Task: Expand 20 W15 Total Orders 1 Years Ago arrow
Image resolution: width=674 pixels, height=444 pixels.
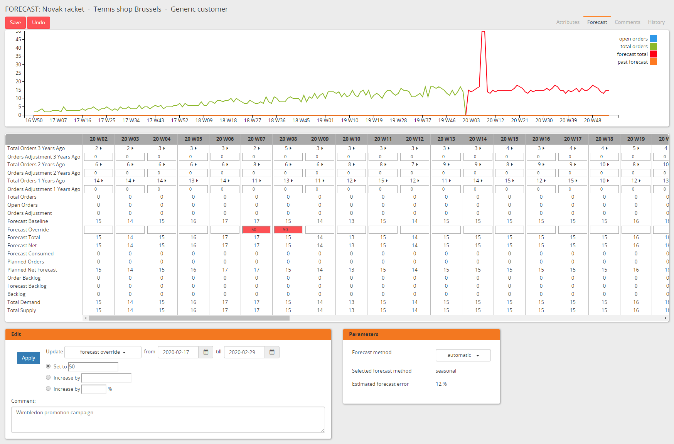Action: (512, 181)
